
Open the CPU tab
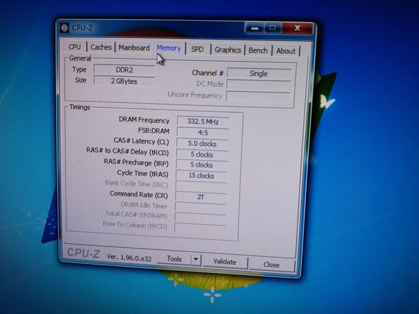[x=75, y=47]
